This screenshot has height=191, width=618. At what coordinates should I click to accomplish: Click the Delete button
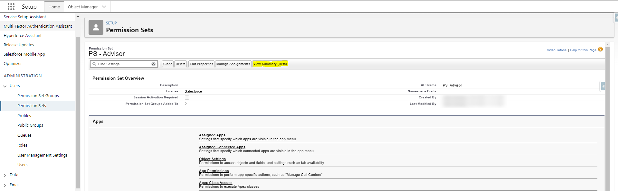(181, 64)
